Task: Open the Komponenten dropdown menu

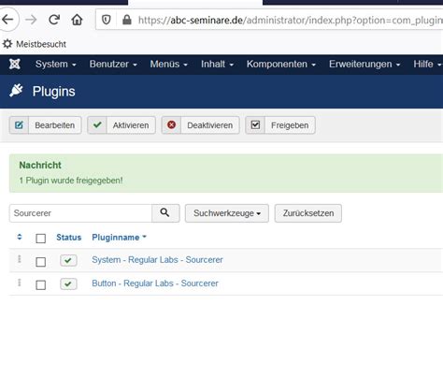Action: coord(281,65)
